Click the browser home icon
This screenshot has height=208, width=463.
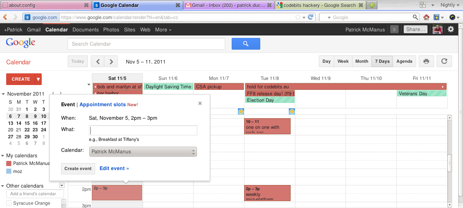pyautogui.click(x=426, y=17)
